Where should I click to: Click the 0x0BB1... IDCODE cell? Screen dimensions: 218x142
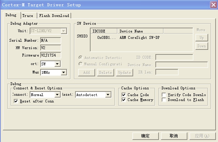[106, 37]
